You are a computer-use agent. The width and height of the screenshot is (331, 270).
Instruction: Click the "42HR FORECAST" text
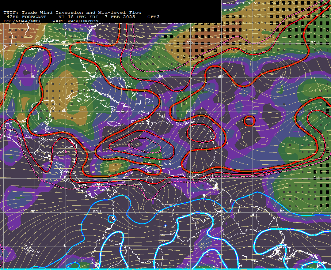(x=26, y=17)
